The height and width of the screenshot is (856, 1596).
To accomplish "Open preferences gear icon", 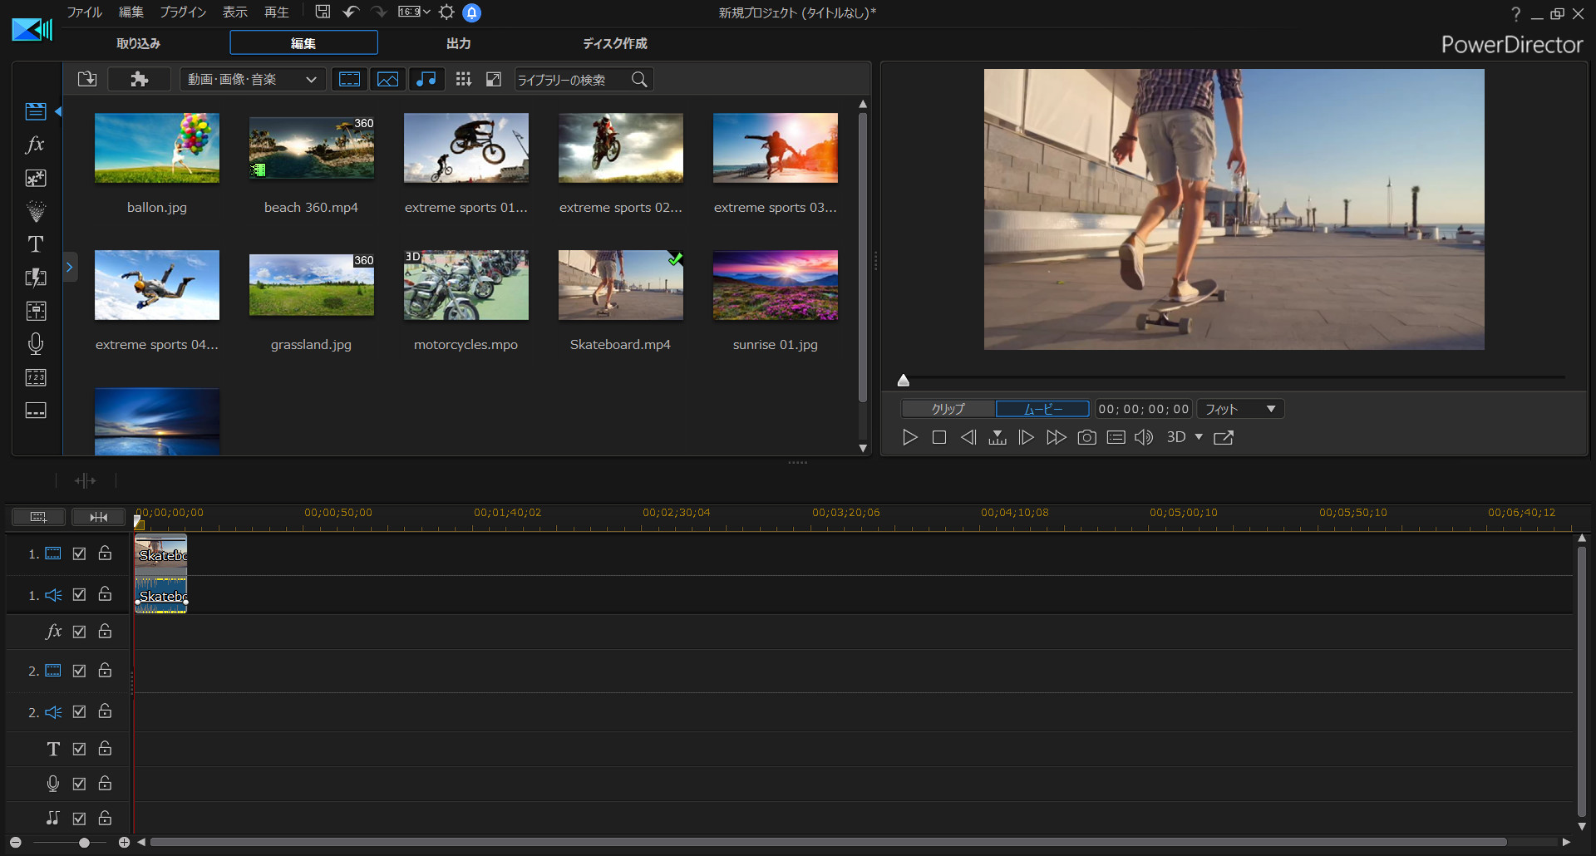I will (x=446, y=12).
